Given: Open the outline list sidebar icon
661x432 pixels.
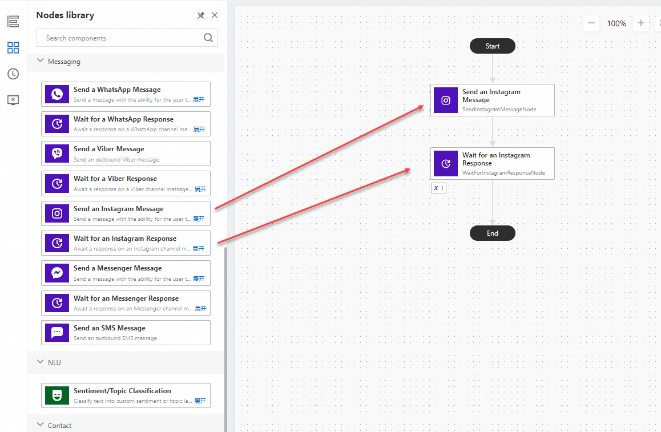Looking at the screenshot, I should (13, 21).
